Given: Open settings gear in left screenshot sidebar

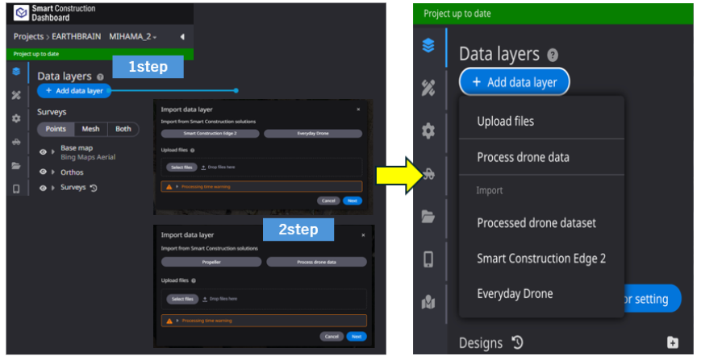Looking at the screenshot, I should 17,118.
